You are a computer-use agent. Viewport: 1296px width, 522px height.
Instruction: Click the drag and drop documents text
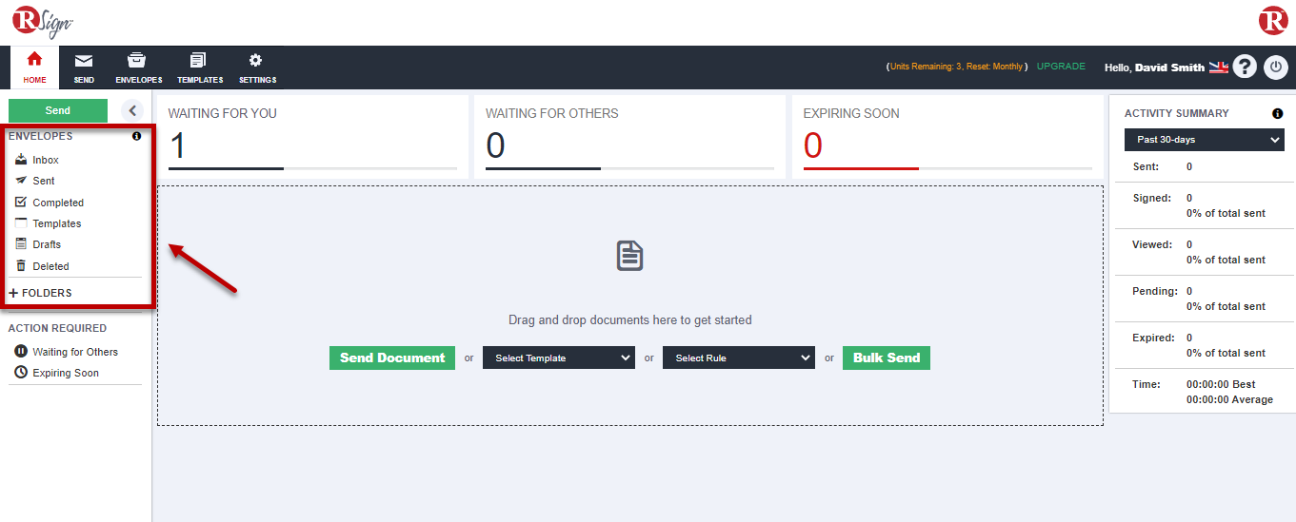pos(630,319)
